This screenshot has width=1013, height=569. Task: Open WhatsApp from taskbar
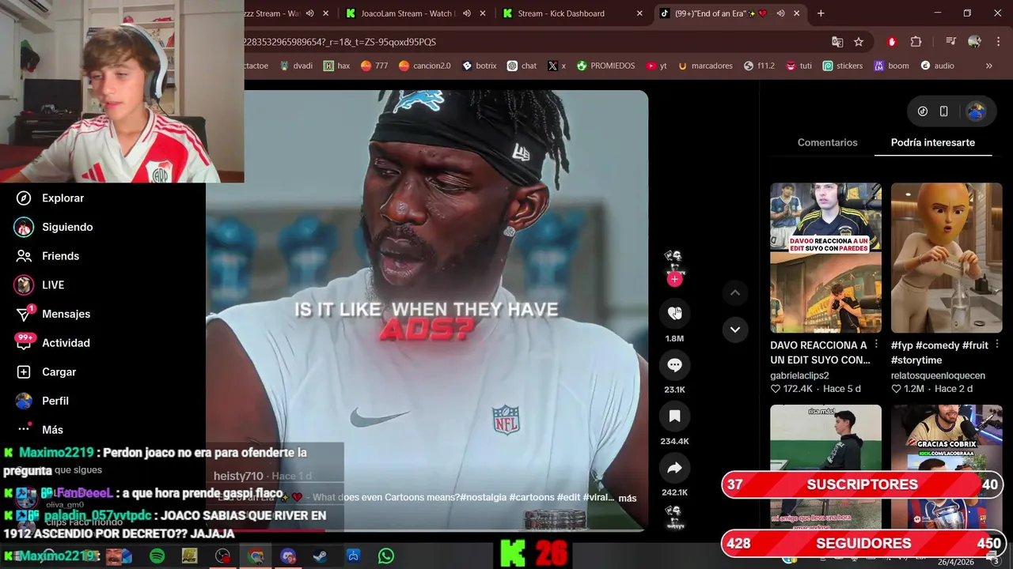point(385,556)
